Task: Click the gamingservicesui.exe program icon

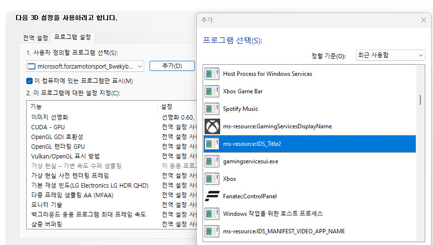Action: click(x=212, y=161)
